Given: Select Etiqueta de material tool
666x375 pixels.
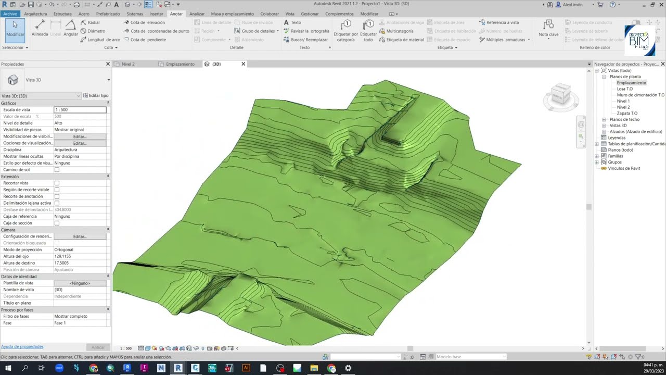Looking at the screenshot, I should 401,40.
